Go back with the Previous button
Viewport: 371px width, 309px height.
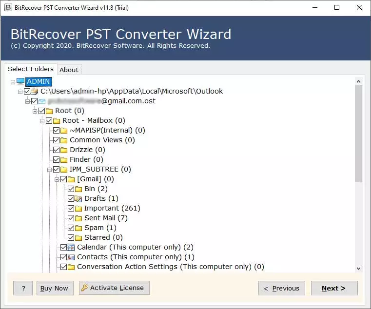click(x=282, y=288)
